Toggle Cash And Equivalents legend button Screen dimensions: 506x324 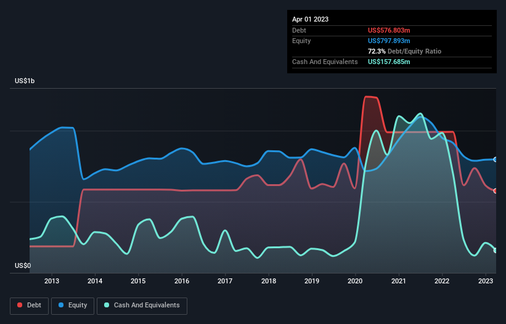tap(142, 306)
